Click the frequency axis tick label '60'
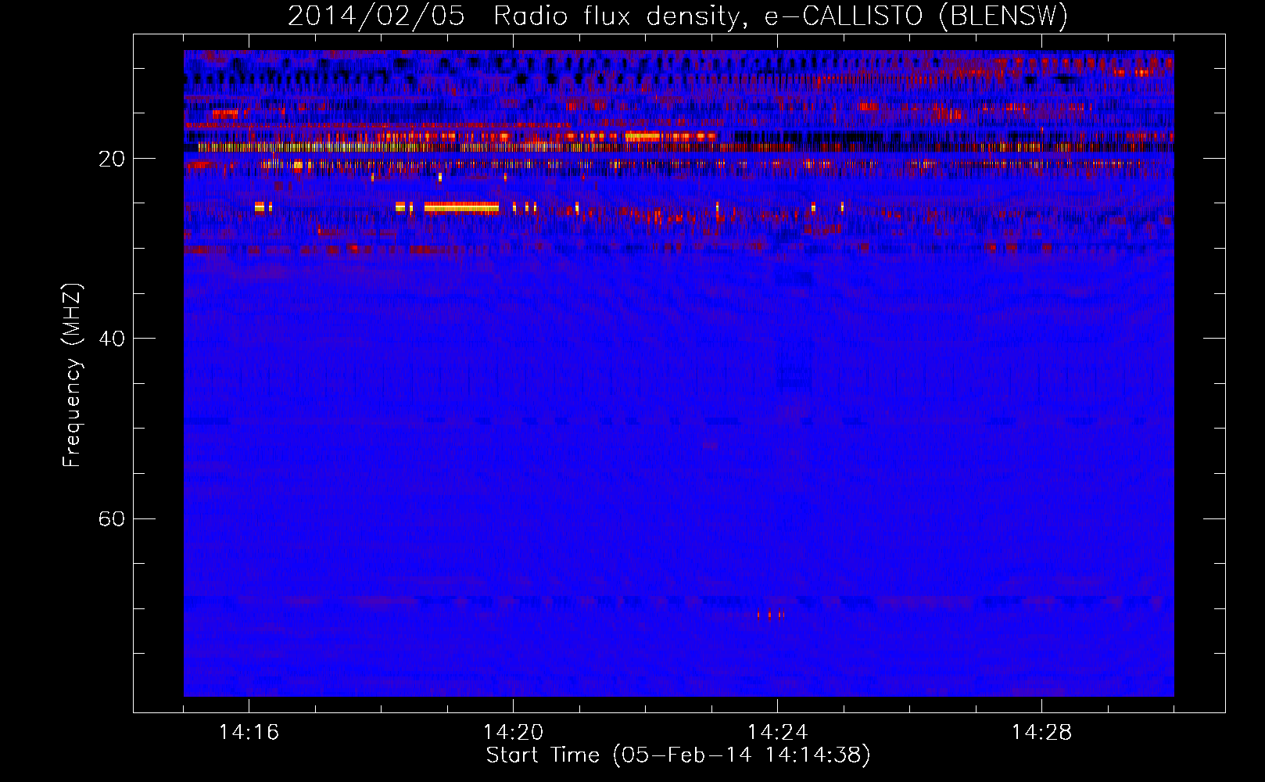The image size is (1265, 782). (x=112, y=519)
